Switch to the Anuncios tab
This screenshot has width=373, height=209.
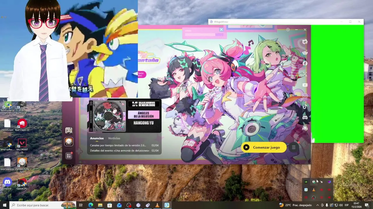[x=97, y=138]
